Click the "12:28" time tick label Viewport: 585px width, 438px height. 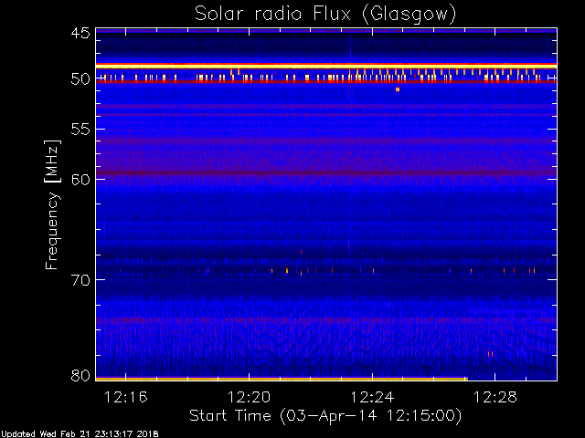pyautogui.click(x=495, y=397)
